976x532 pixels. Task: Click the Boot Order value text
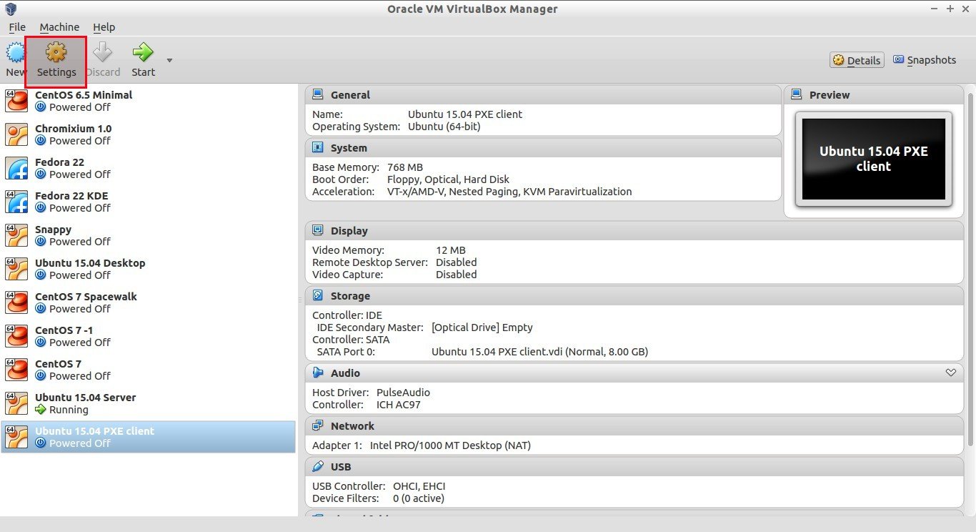448,179
